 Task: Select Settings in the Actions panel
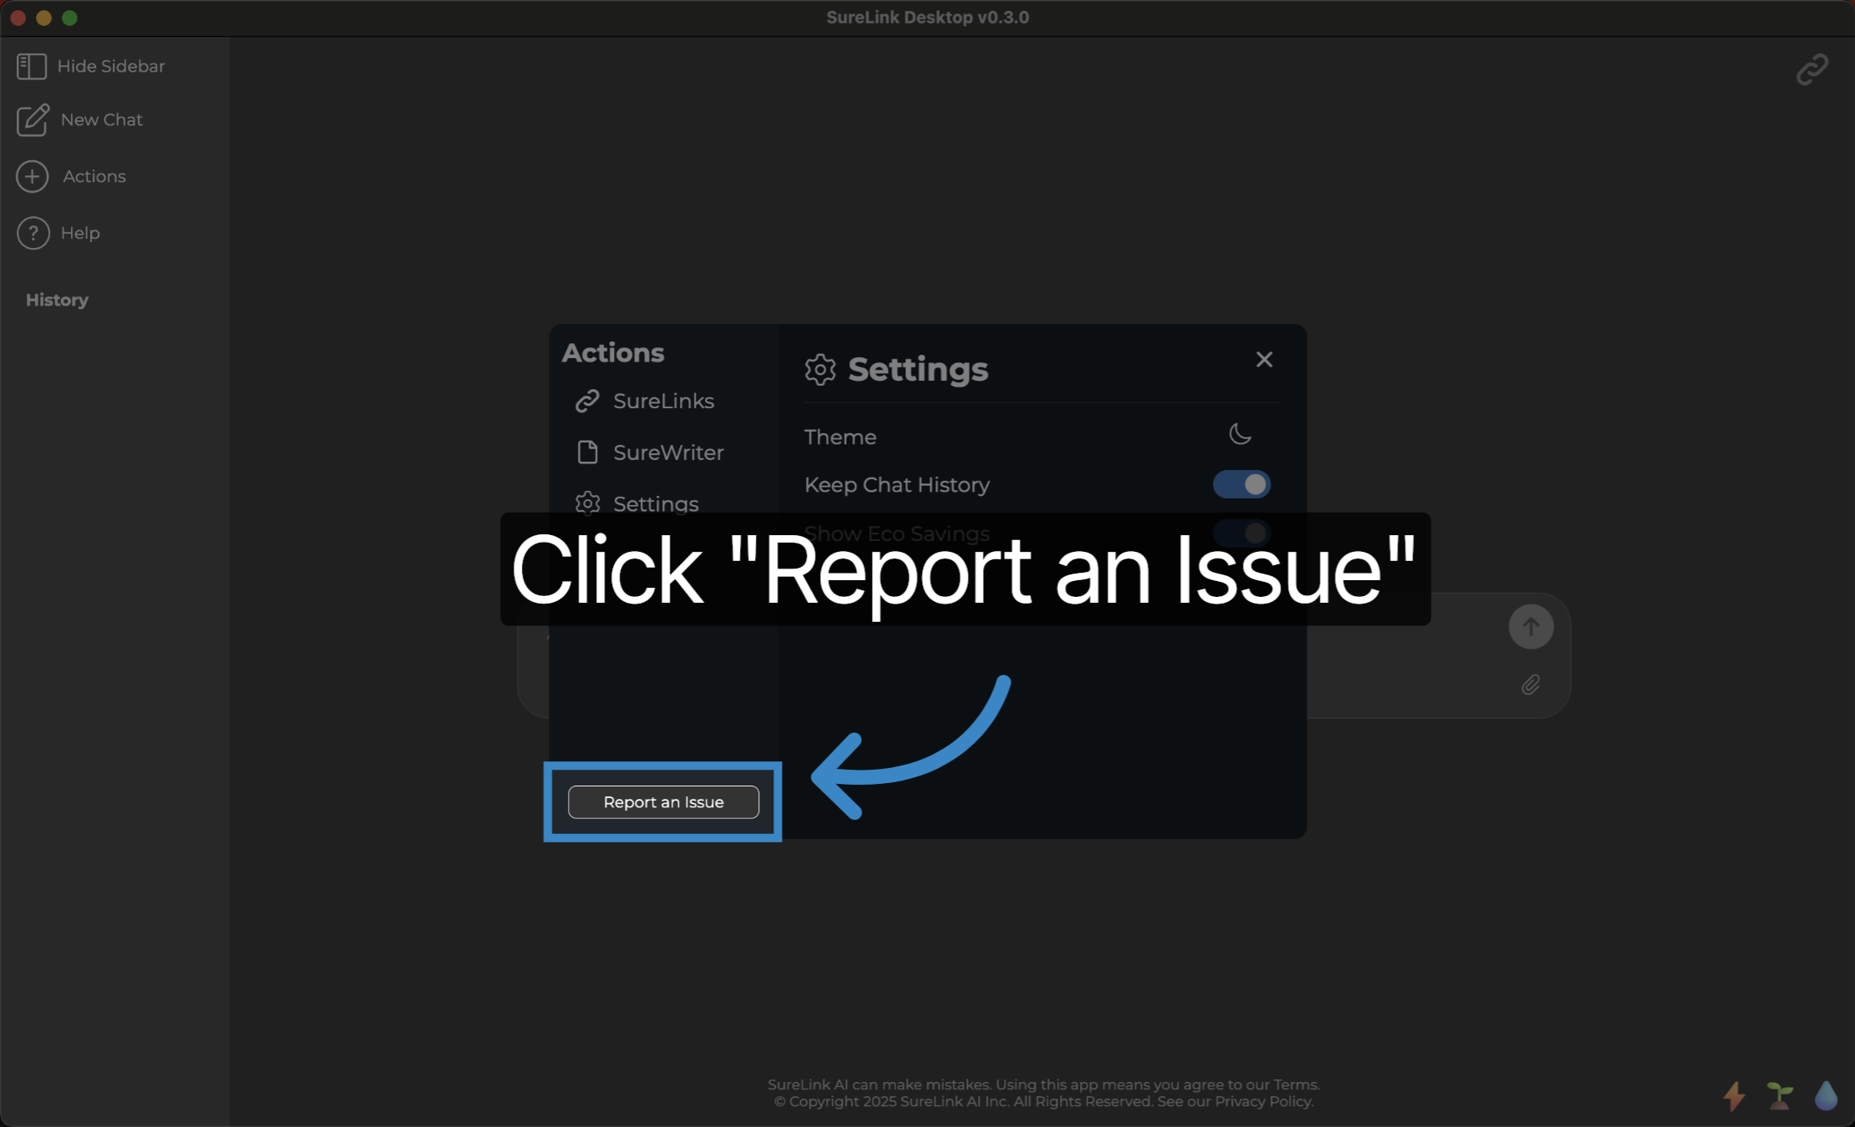[637, 503]
